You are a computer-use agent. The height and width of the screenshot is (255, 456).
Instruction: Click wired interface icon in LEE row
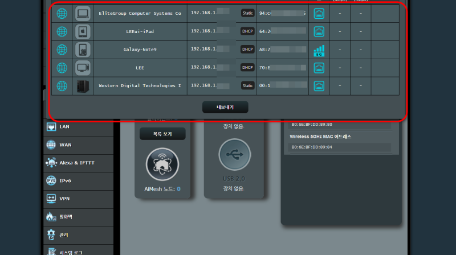point(319,68)
